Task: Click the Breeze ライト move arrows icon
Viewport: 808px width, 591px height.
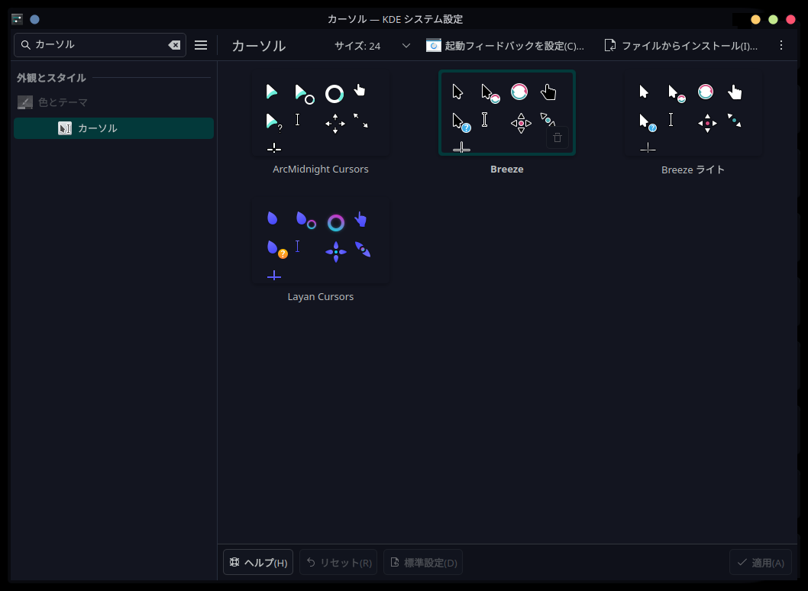Action: coord(707,123)
